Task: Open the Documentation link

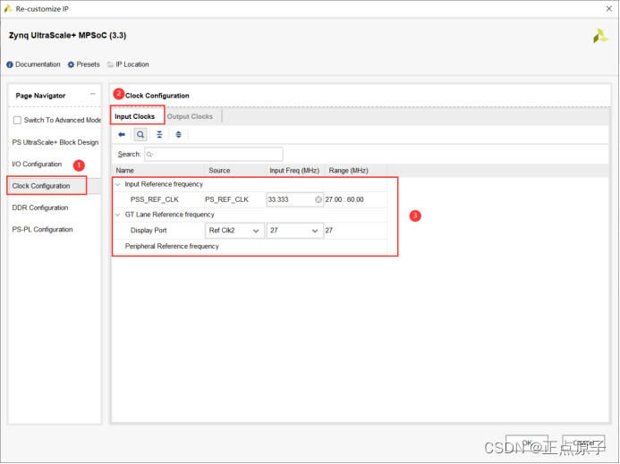Action: tap(34, 64)
